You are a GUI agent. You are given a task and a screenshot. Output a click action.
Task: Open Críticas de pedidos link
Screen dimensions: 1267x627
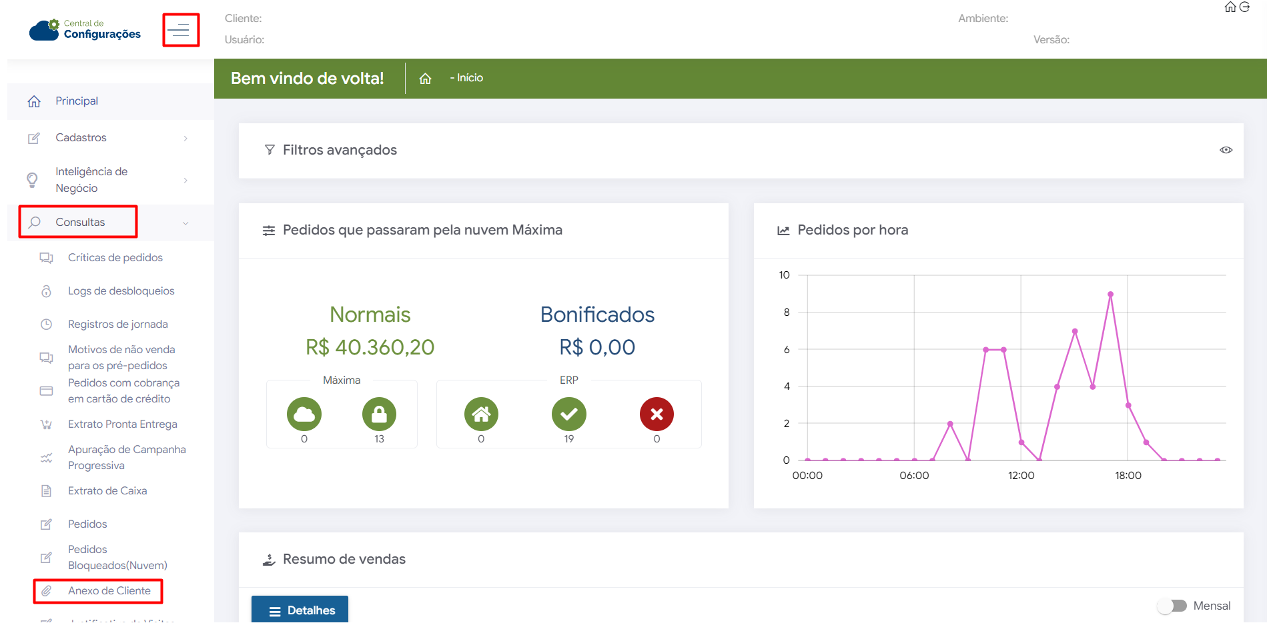tap(115, 258)
